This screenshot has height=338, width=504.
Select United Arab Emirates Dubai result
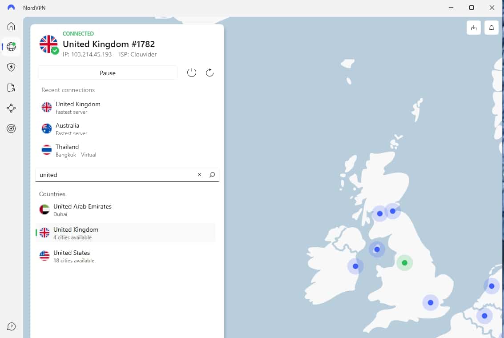125,210
